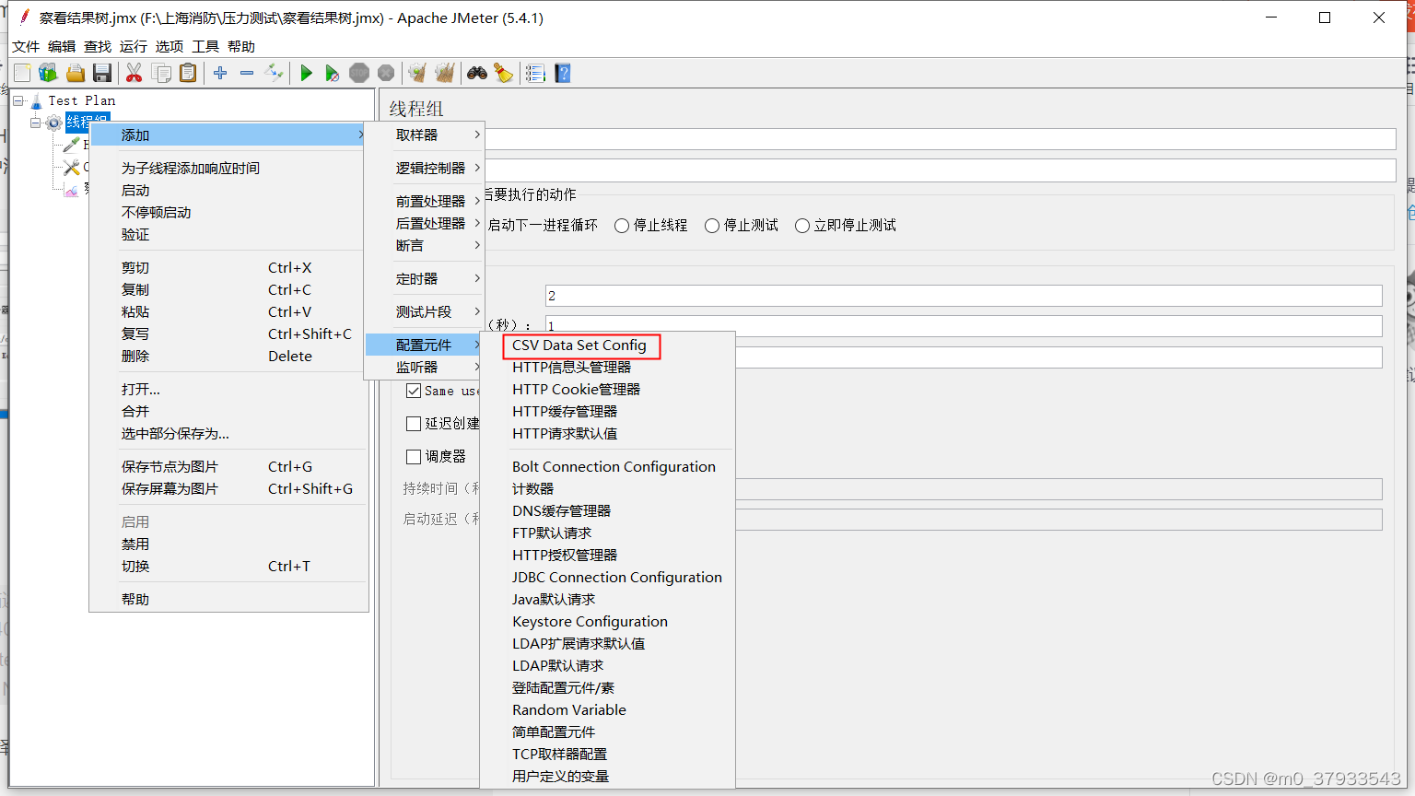Click the Test Plan flask icon
This screenshot has height=796, width=1415.
tap(36, 100)
